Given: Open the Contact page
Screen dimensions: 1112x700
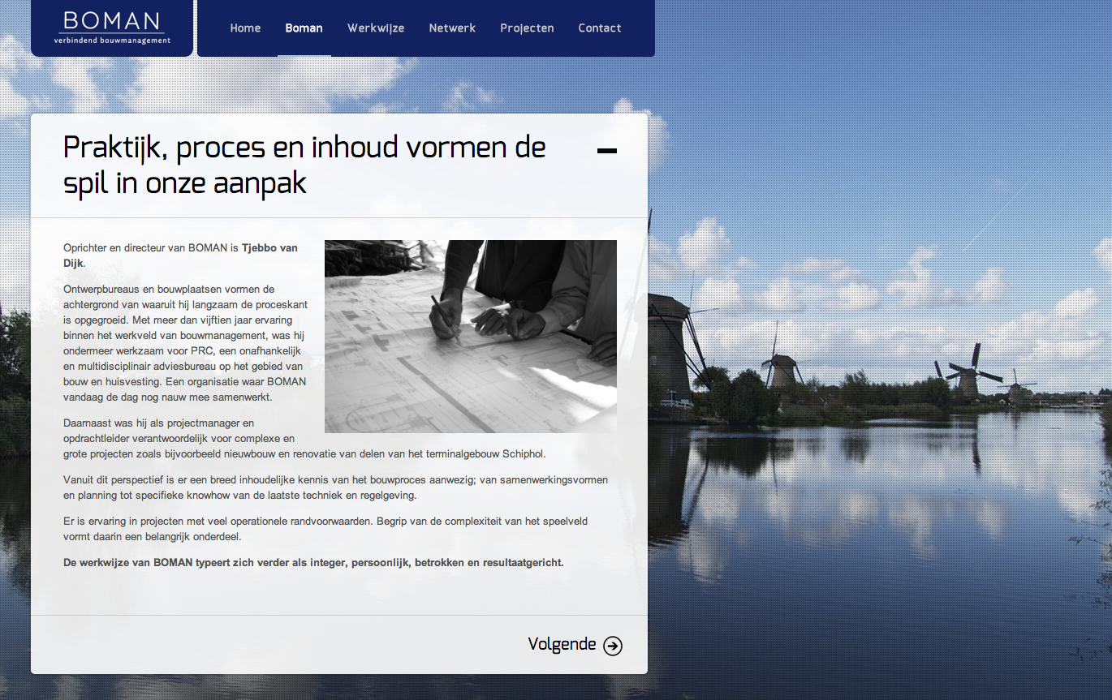Looking at the screenshot, I should tap(600, 28).
